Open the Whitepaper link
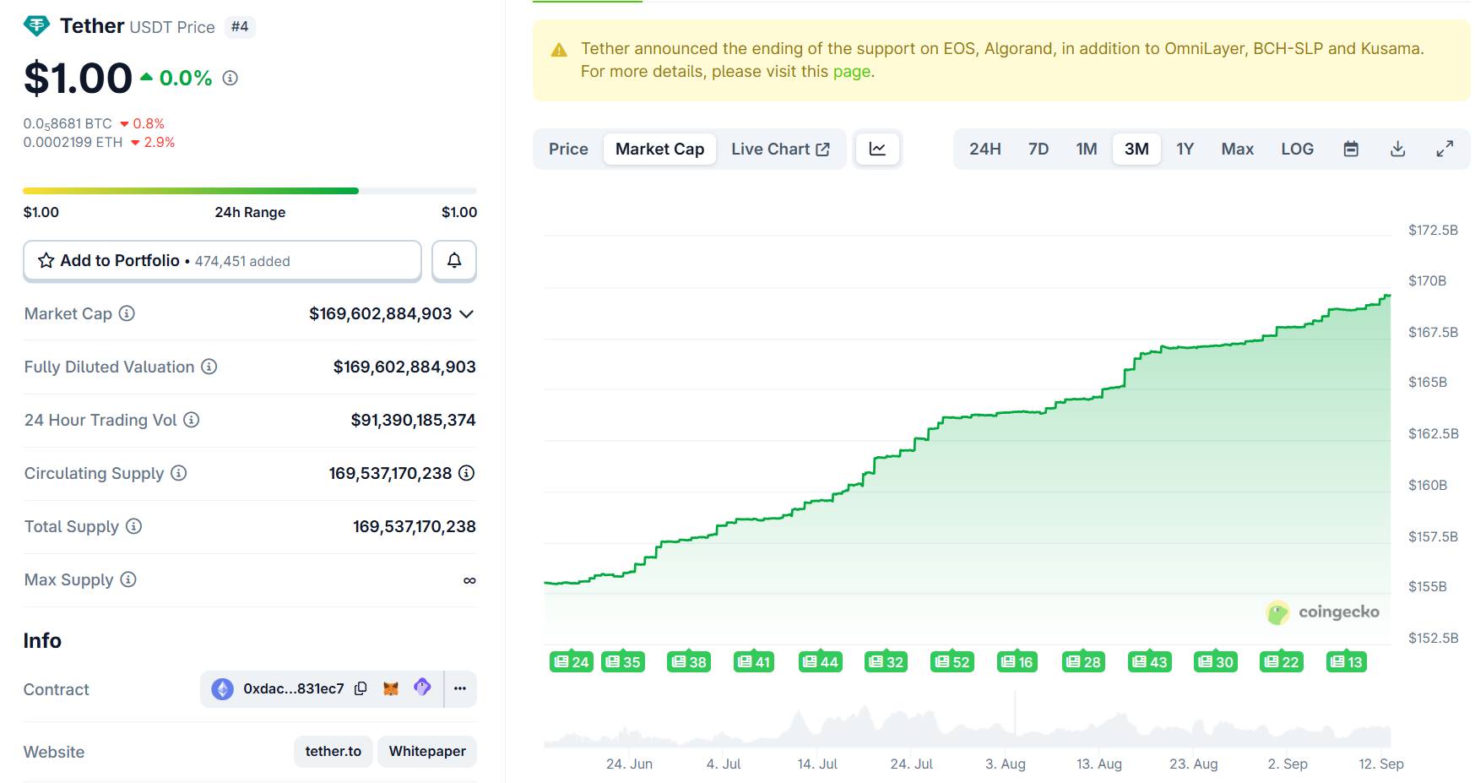 [427, 751]
